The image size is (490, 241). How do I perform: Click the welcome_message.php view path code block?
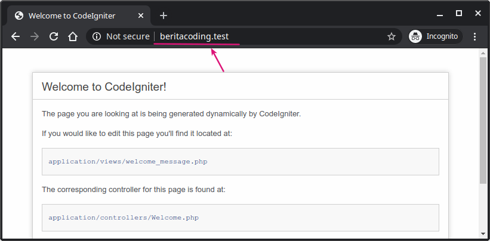click(240, 162)
